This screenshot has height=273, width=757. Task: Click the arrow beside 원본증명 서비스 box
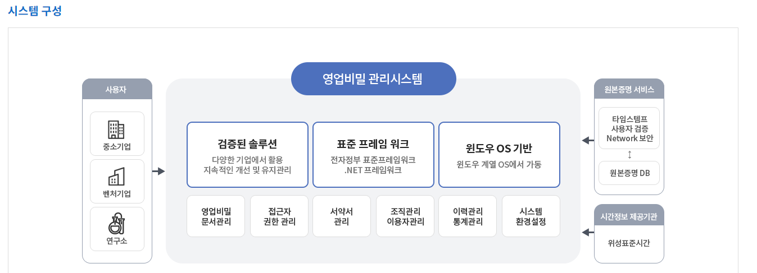click(x=588, y=140)
